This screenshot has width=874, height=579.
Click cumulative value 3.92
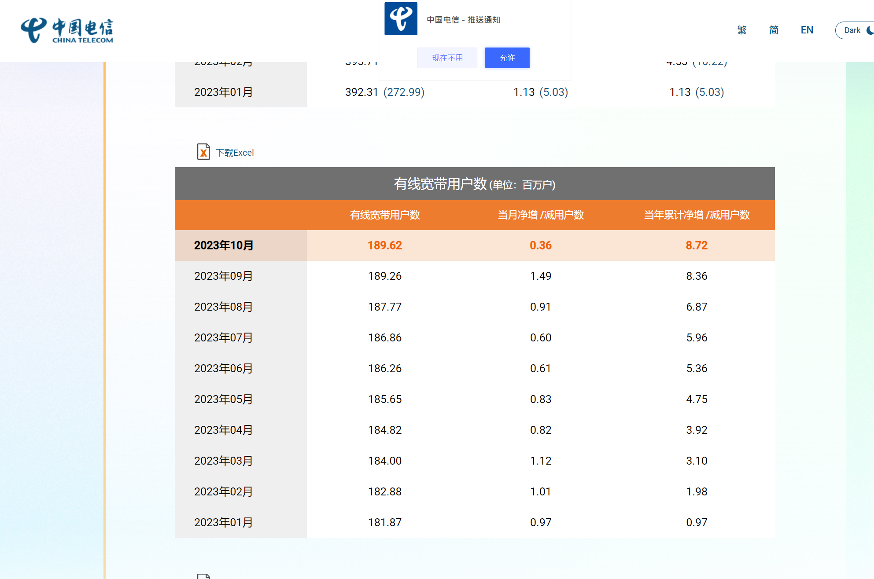[697, 430]
